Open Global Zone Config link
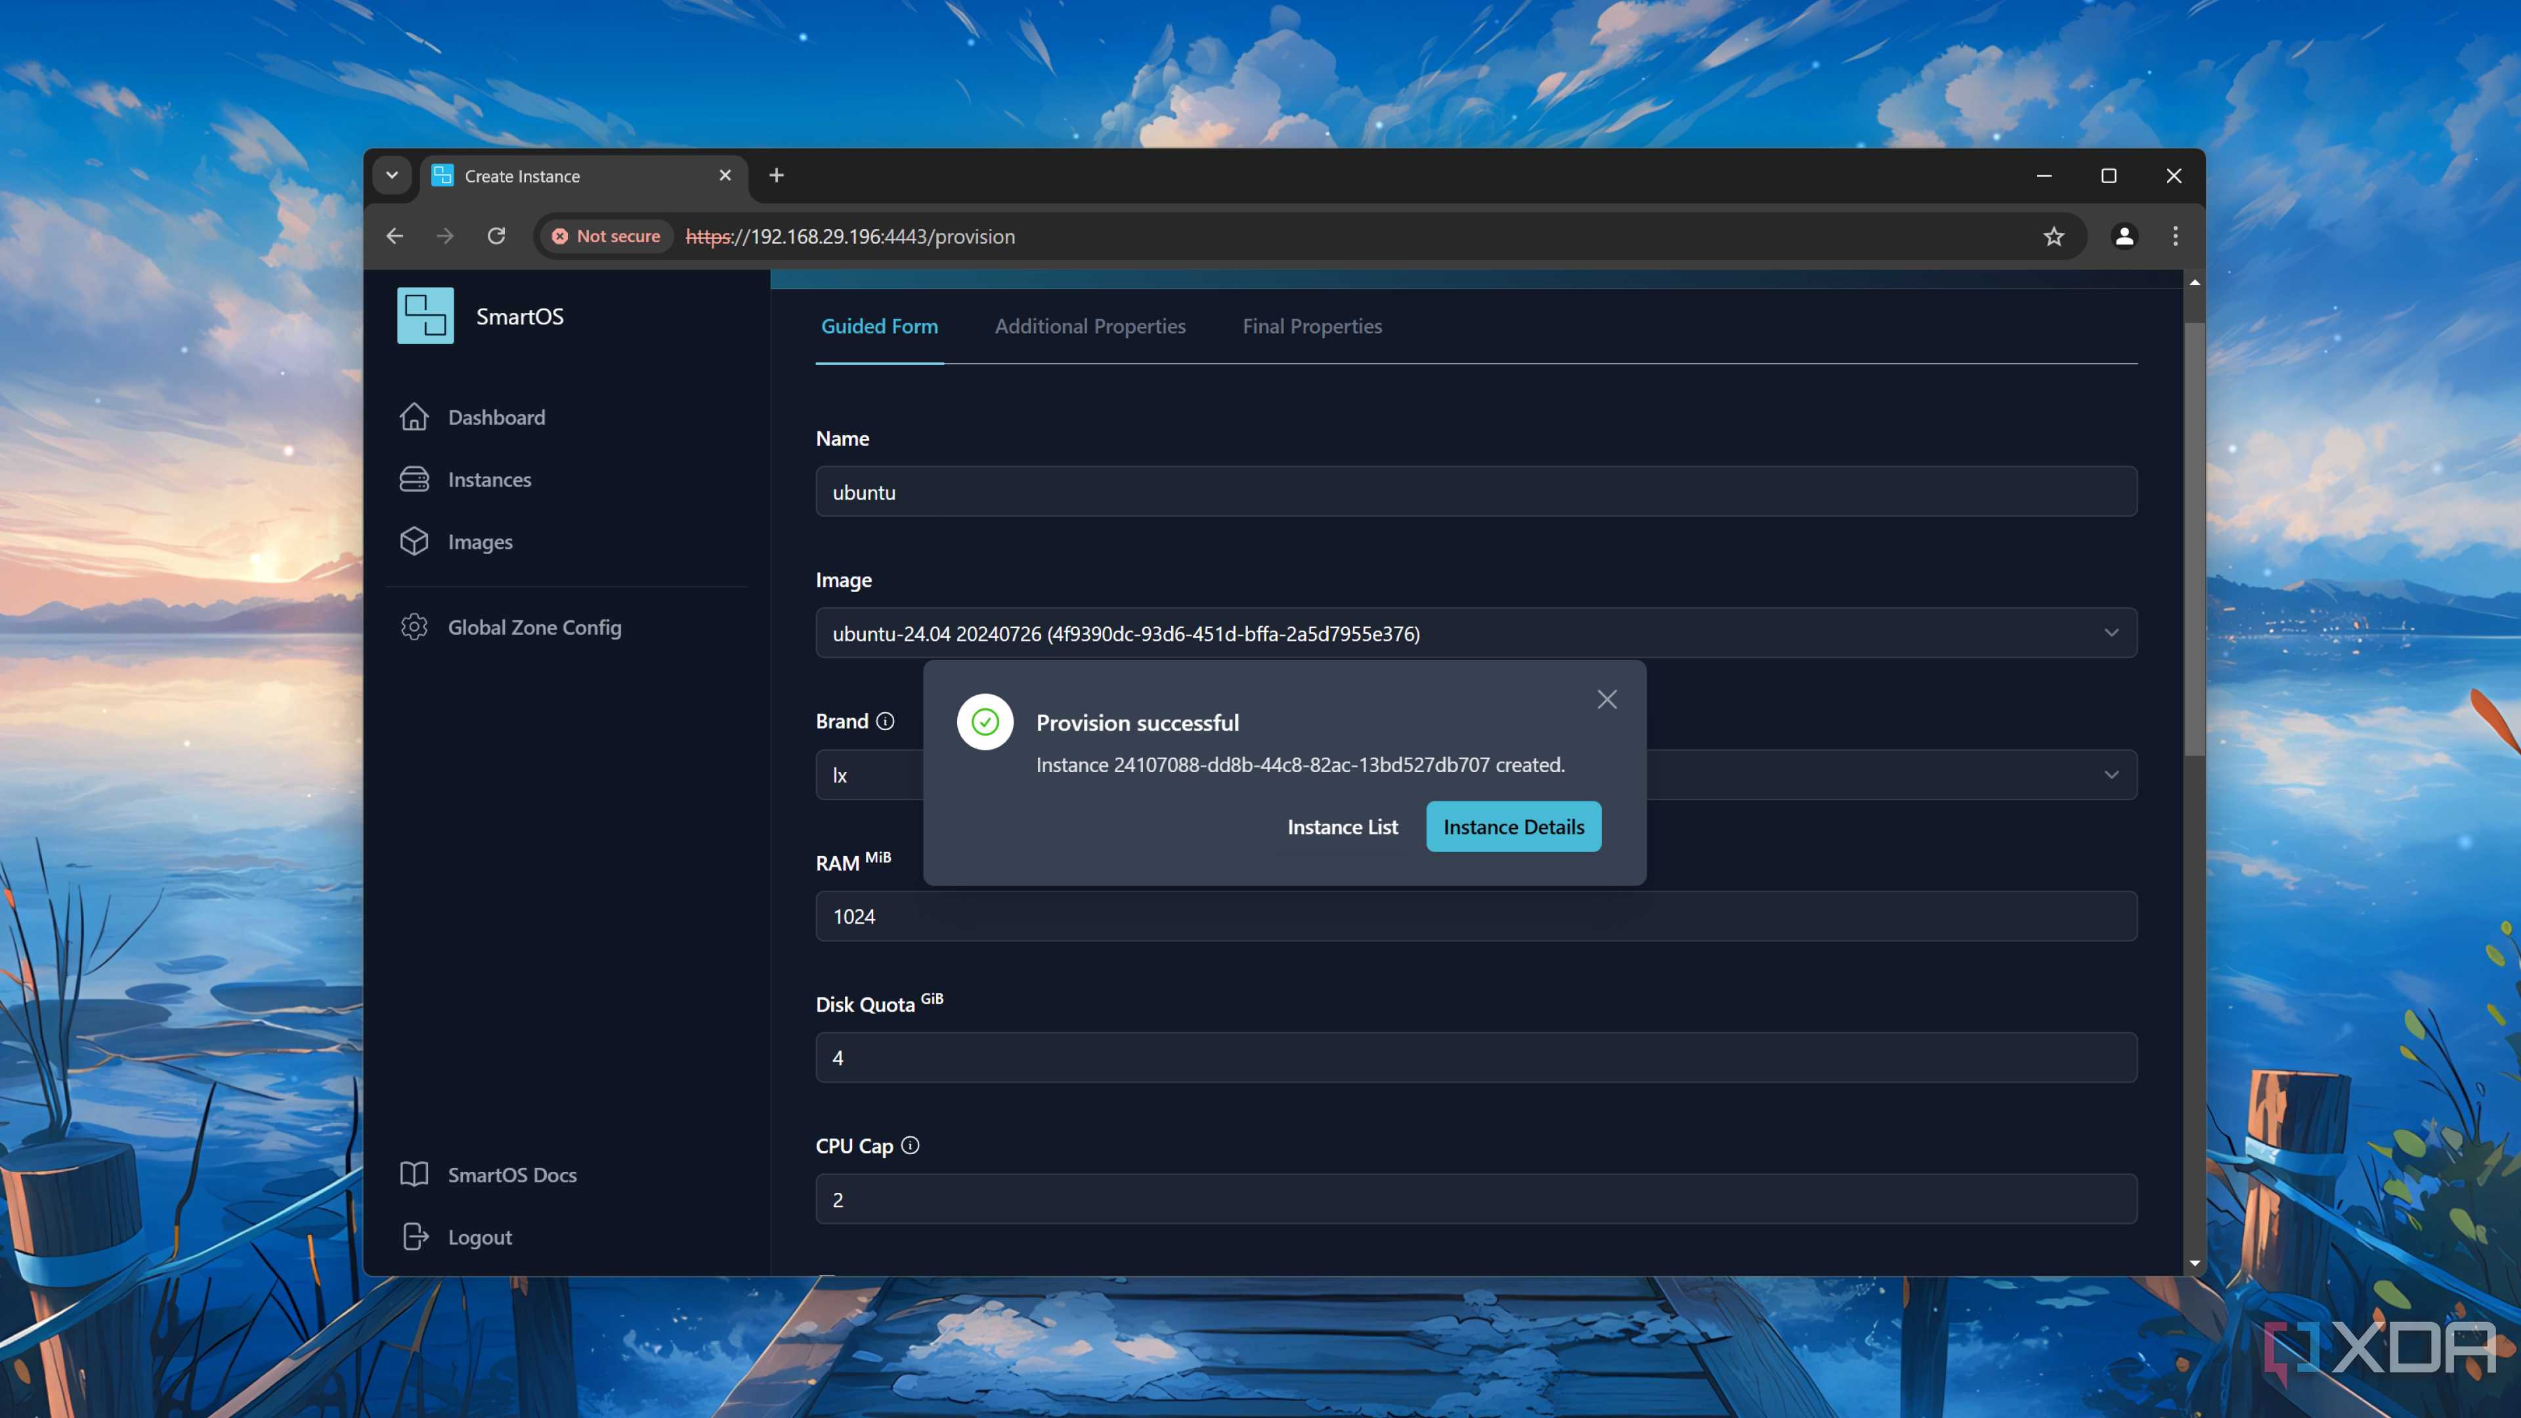This screenshot has height=1418, width=2521. (x=534, y=628)
